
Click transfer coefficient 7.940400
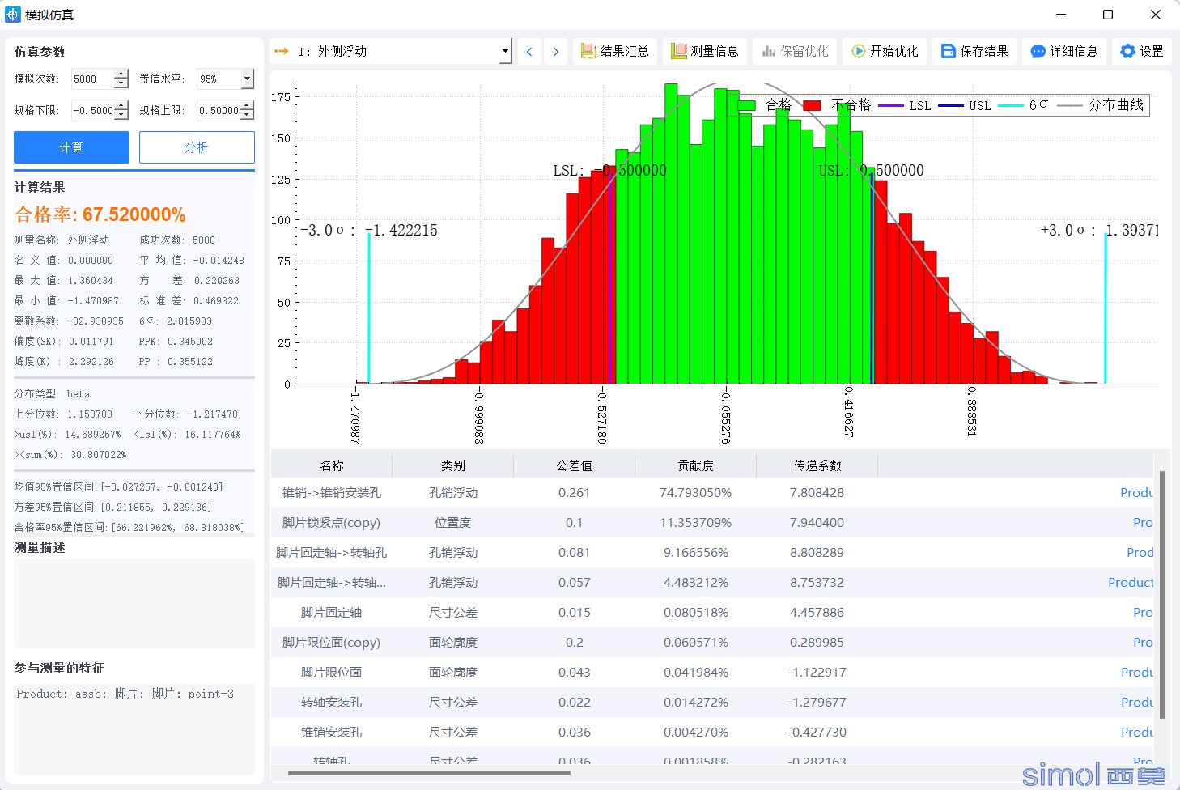[817, 522]
